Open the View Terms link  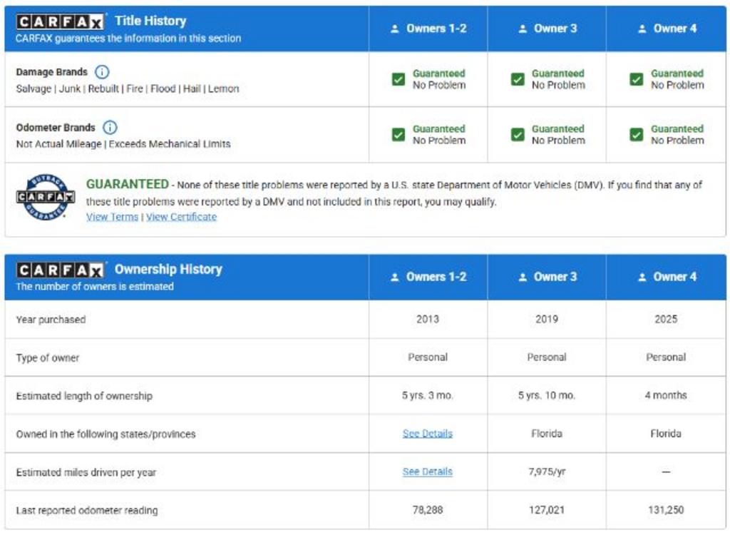[x=112, y=217]
